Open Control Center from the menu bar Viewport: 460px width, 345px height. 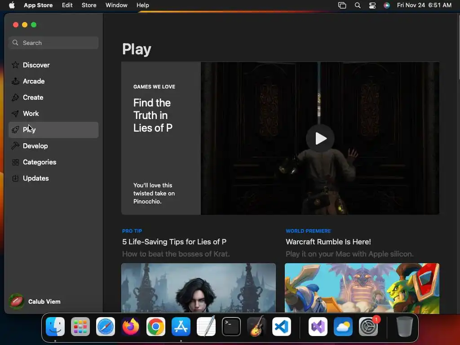pos(372,5)
